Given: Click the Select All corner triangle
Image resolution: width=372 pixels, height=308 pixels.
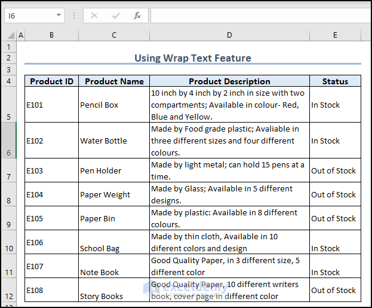Looking at the screenshot, I should (11, 36).
